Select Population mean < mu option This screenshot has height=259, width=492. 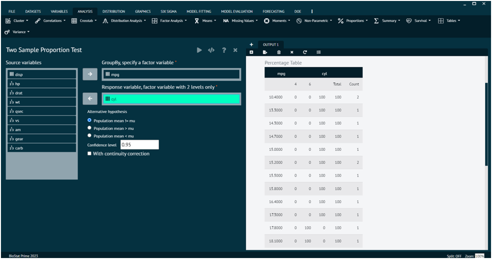tap(89, 136)
